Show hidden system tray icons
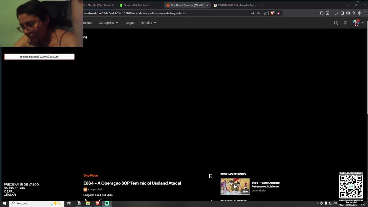 [x=317, y=203]
